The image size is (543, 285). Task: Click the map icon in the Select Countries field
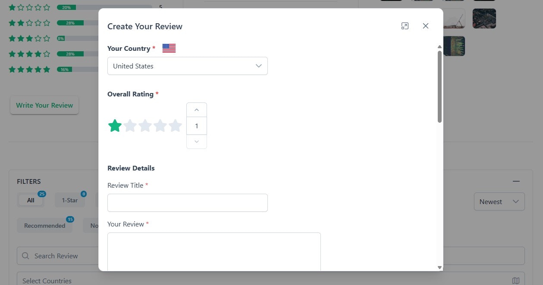(516, 280)
